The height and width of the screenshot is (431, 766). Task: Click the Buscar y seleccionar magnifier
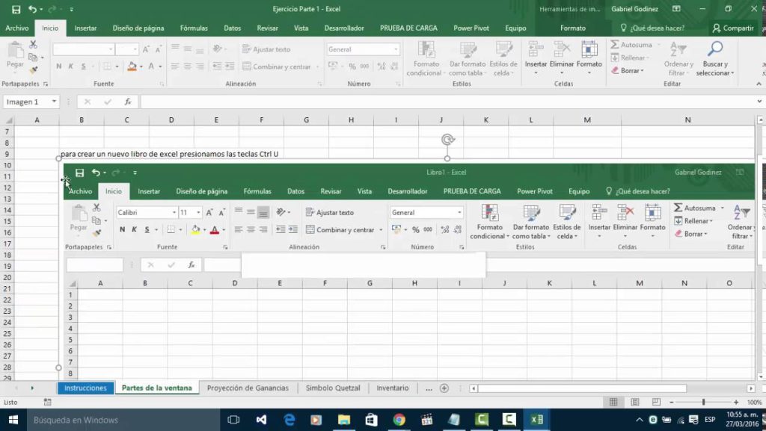[715, 49]
